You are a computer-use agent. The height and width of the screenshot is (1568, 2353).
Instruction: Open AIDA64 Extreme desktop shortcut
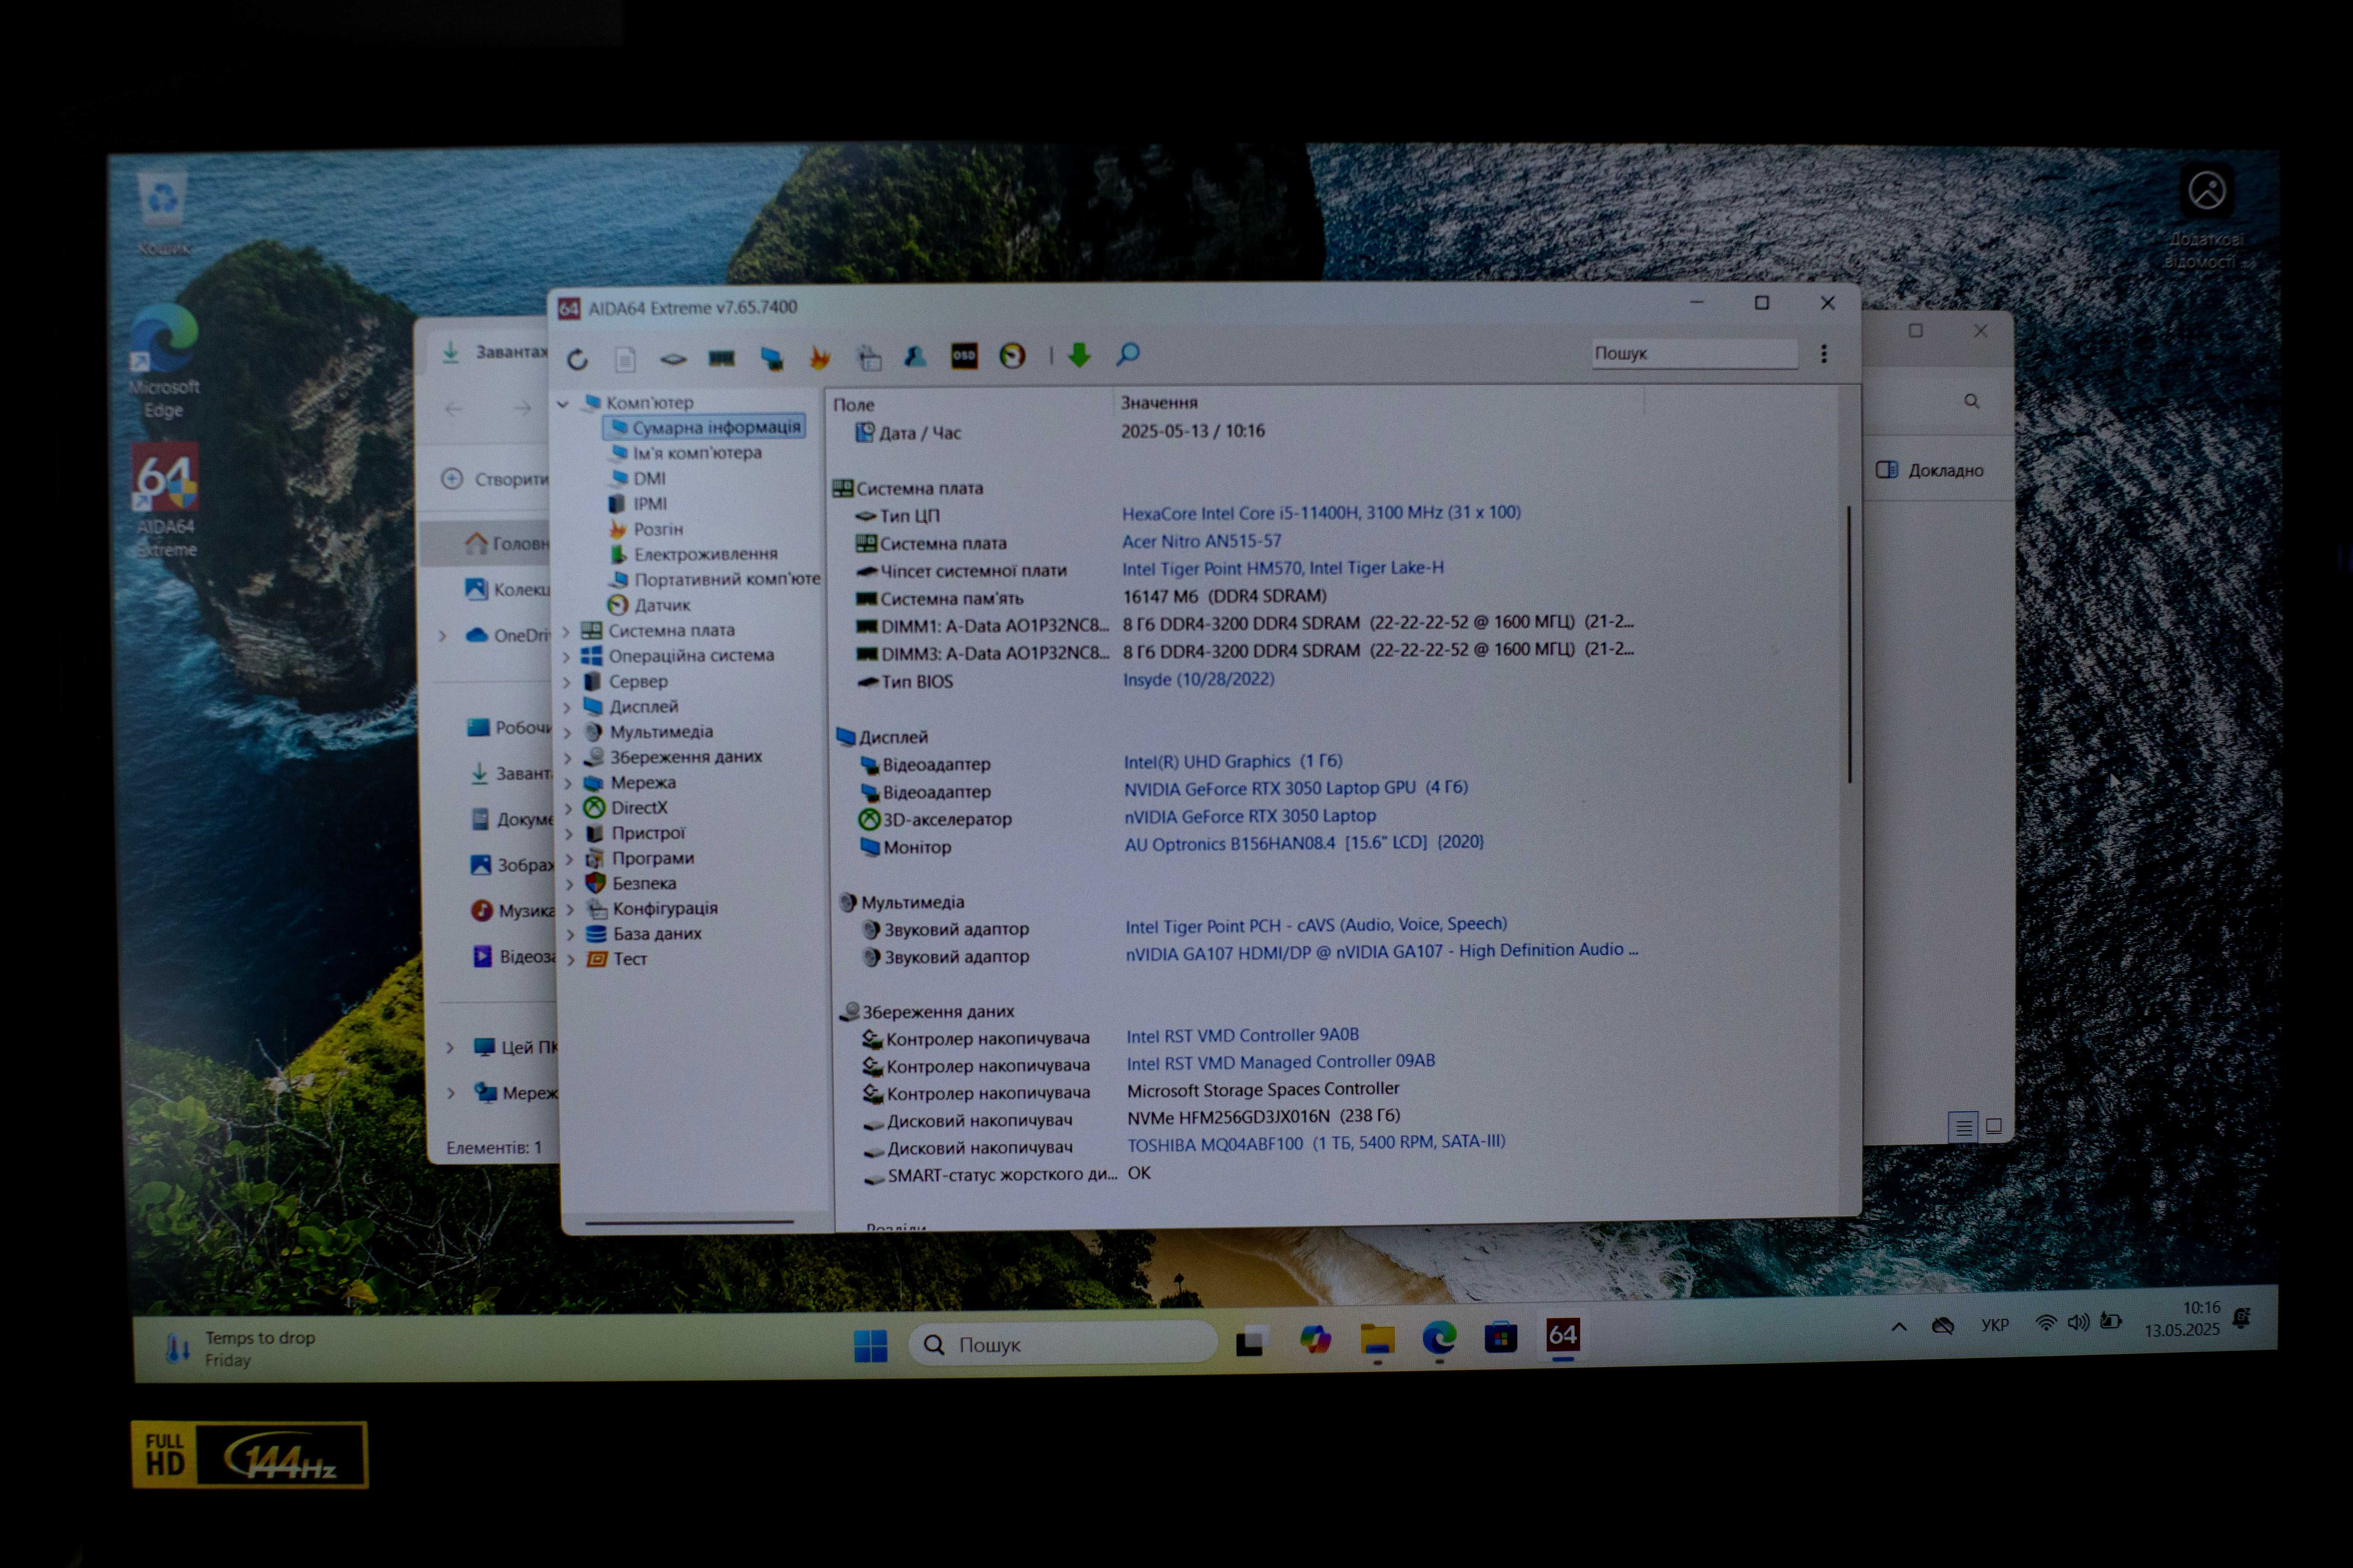(x=166, y=500)
